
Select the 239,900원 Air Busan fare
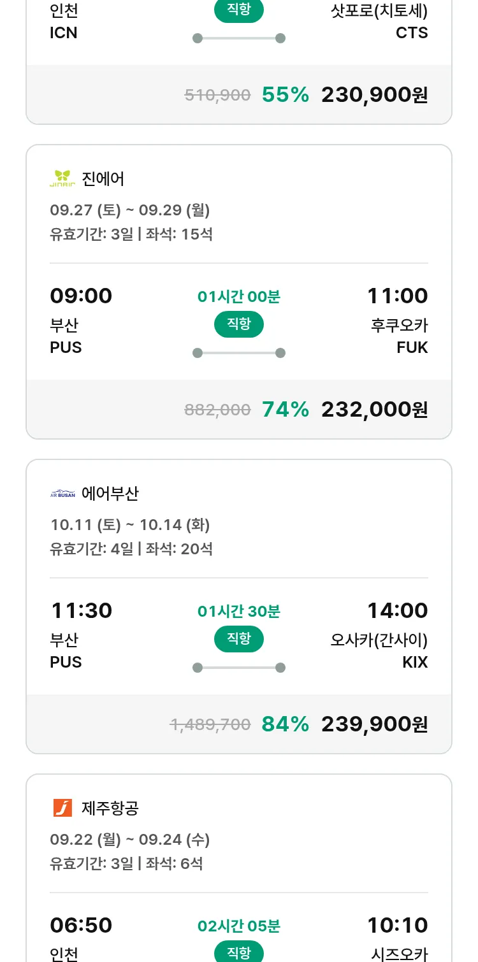point(374,724)
